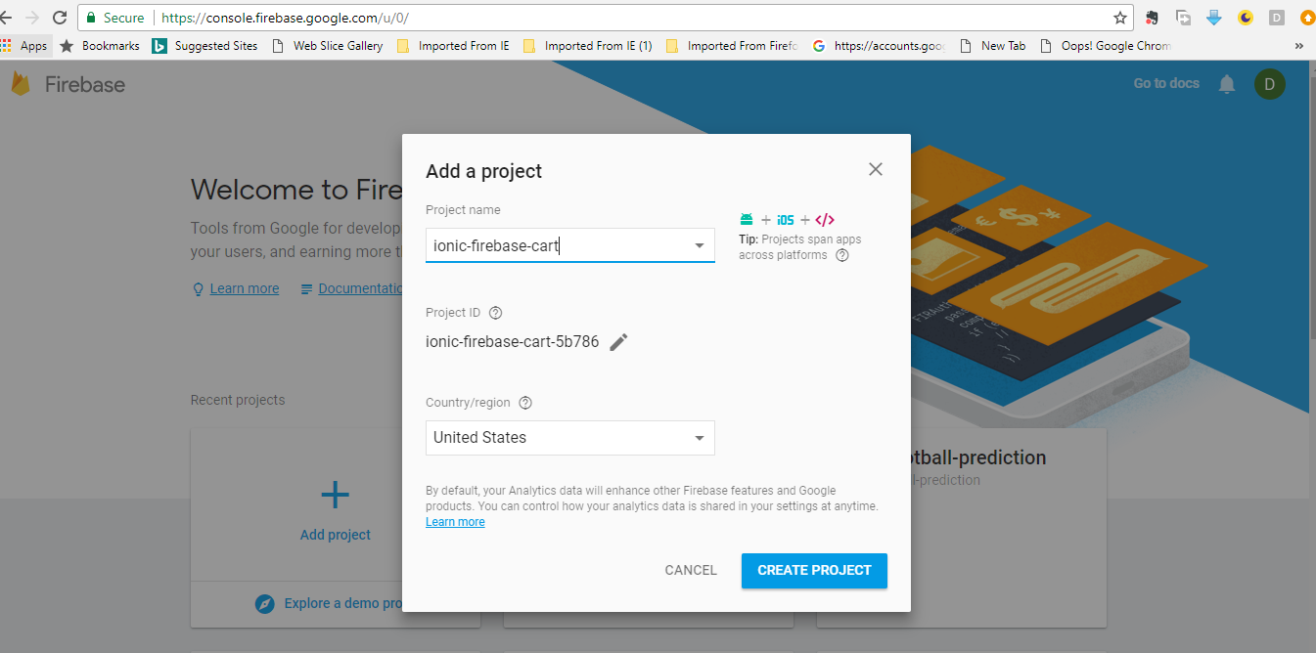Bookmark page with star icon
This screenshot has width=1316, height=653.
click(x=1120, y=18)
